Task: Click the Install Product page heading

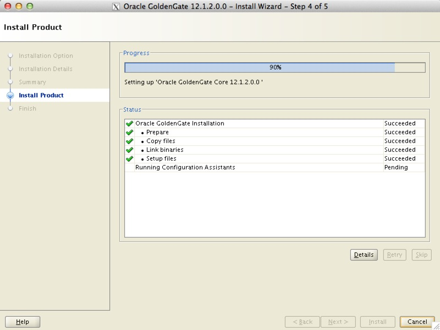Action: coord(33,27)
